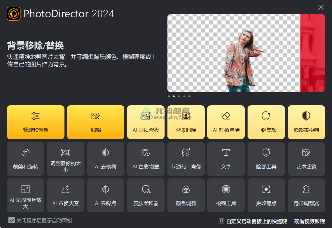Launch AI 无损图片放大 tool
This screenshot has height=228, width=332.
tap(26, 195)
